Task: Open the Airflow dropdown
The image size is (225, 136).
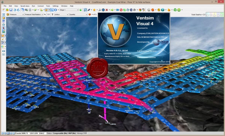Action: [x=61, y=15]
